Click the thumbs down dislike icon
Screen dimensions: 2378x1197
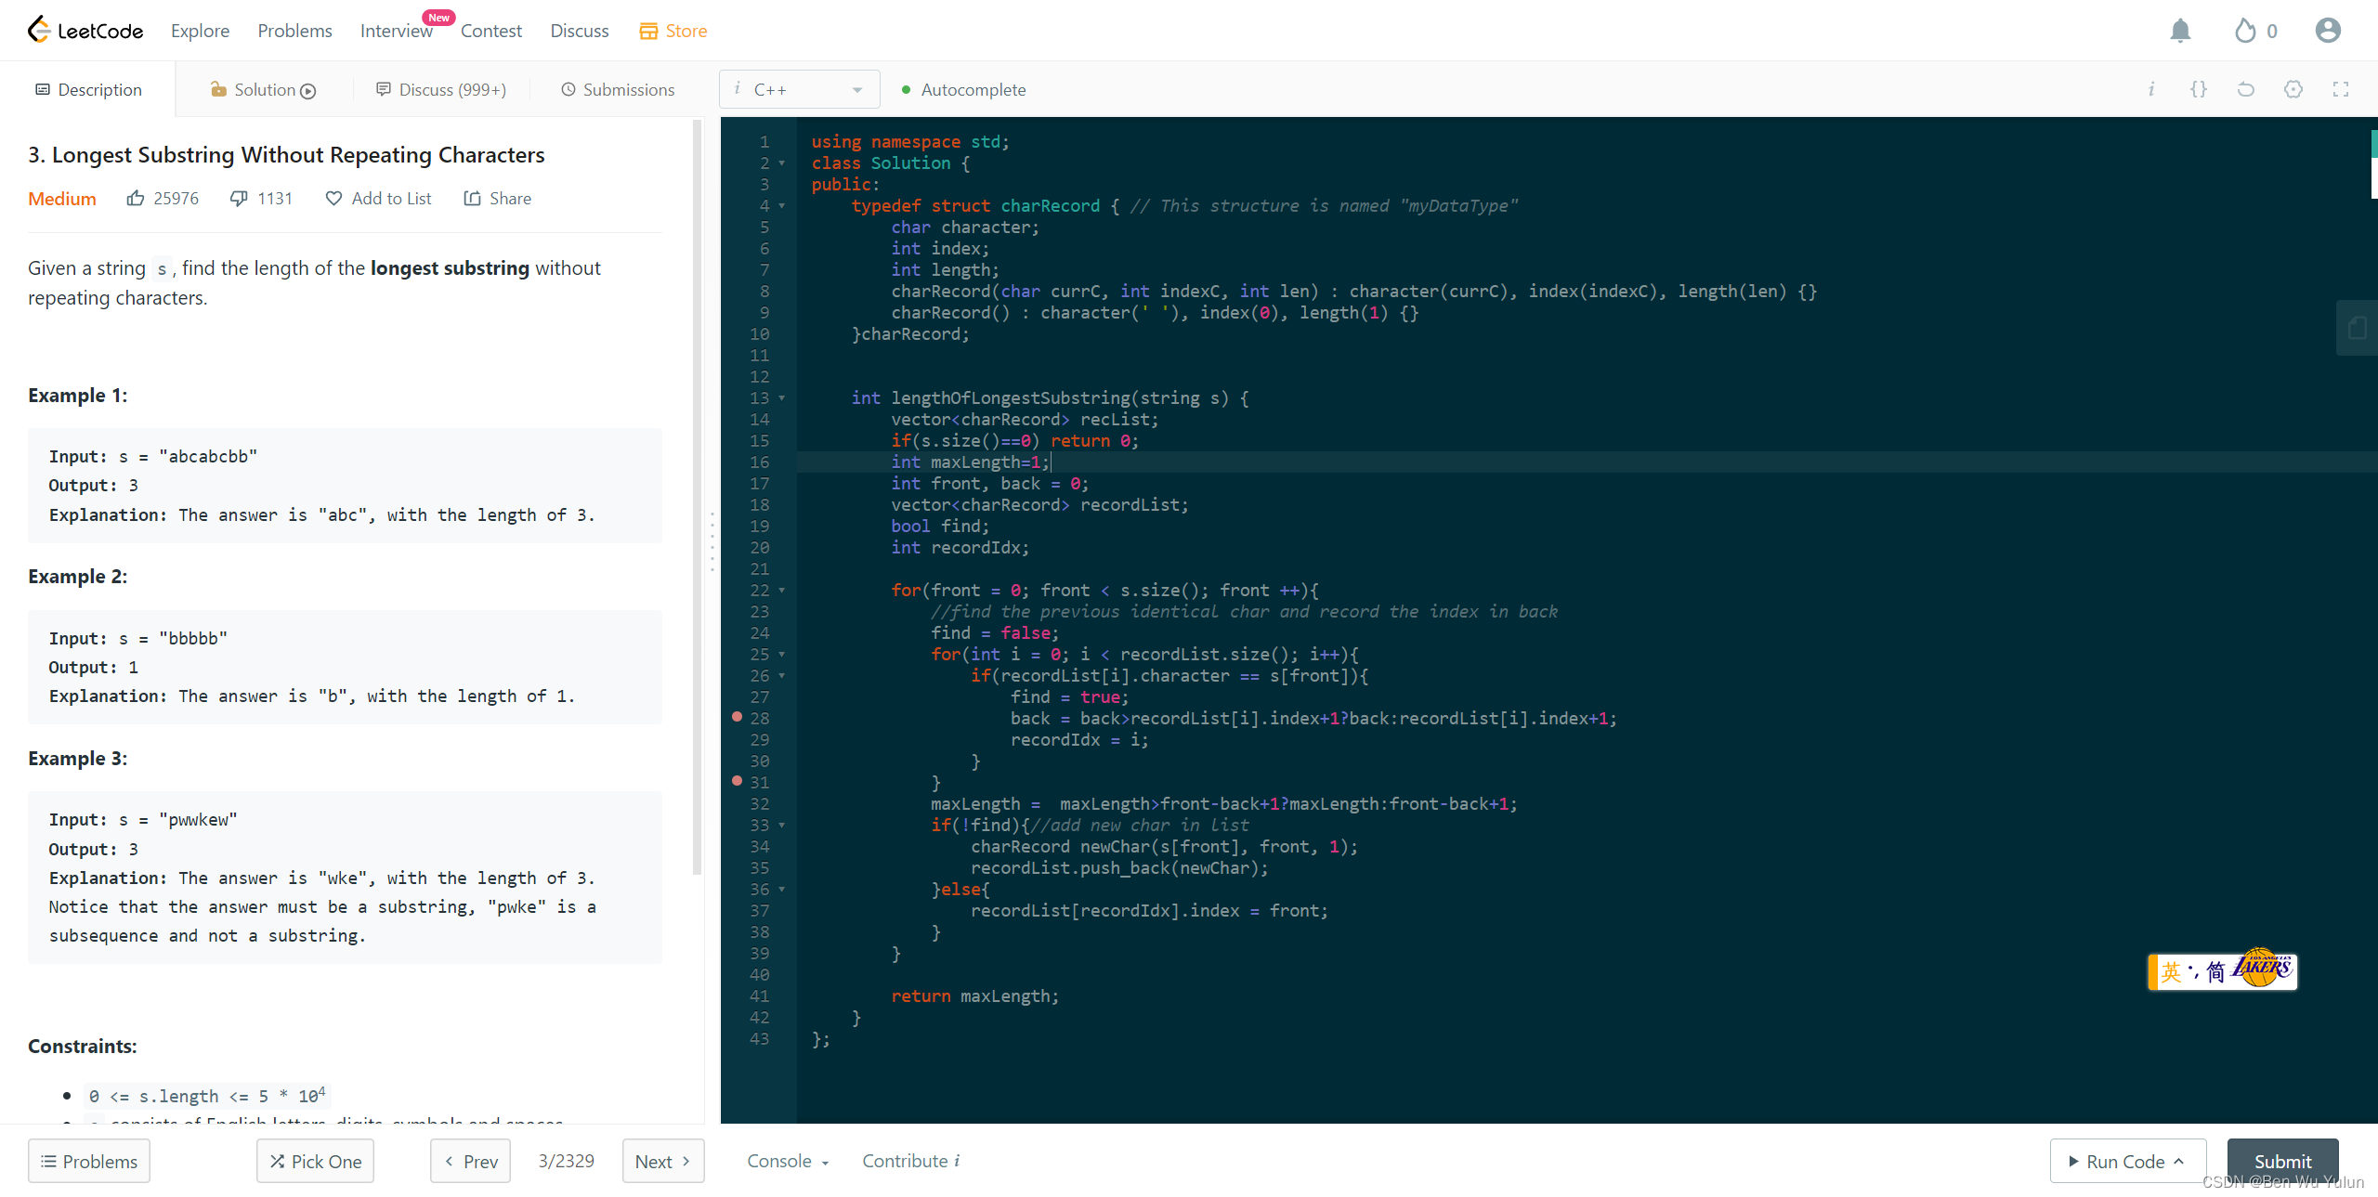(x=239, y=198)
